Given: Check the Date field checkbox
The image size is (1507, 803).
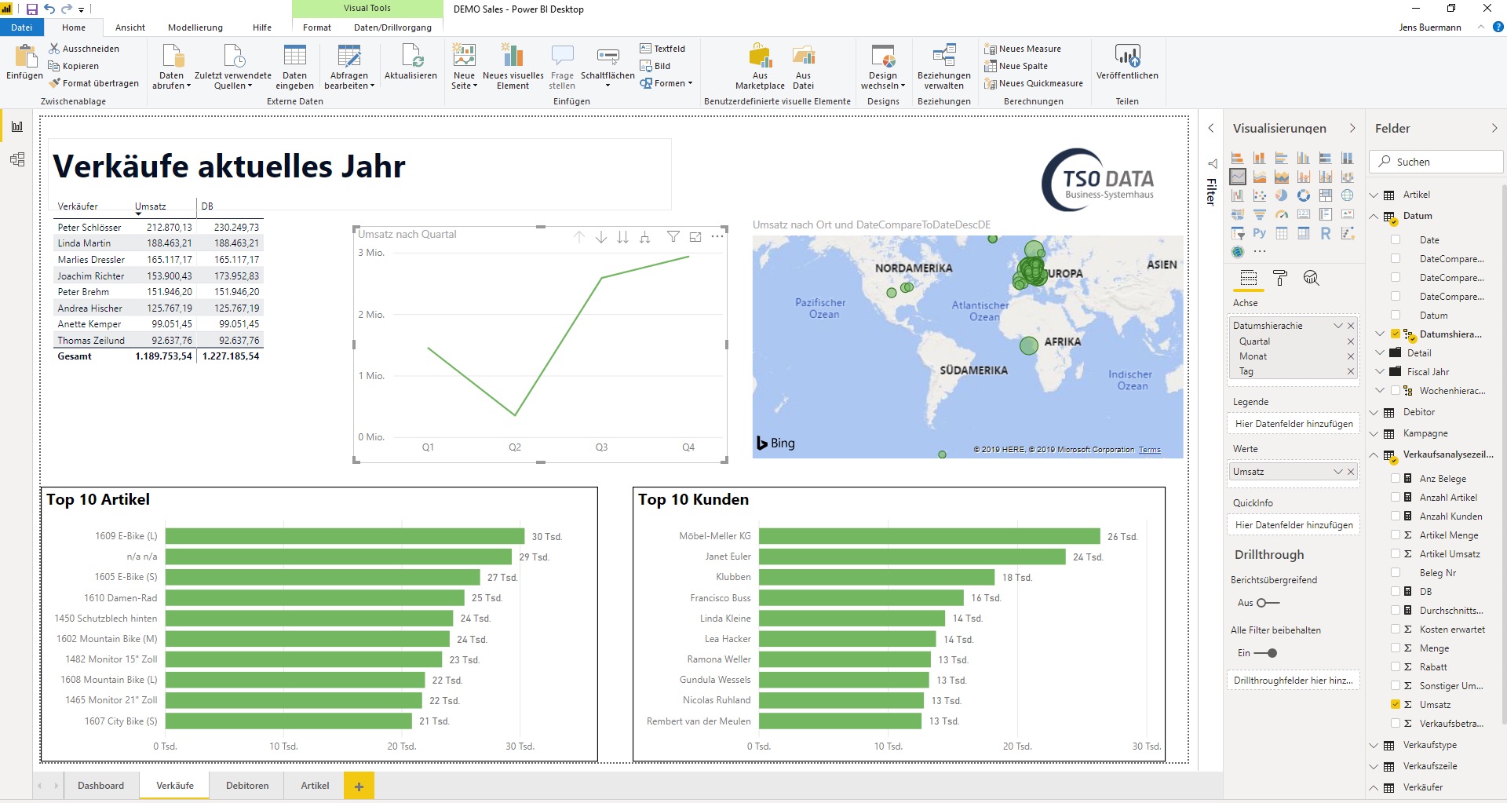Looking at the screenshot, I should 1396,239.
